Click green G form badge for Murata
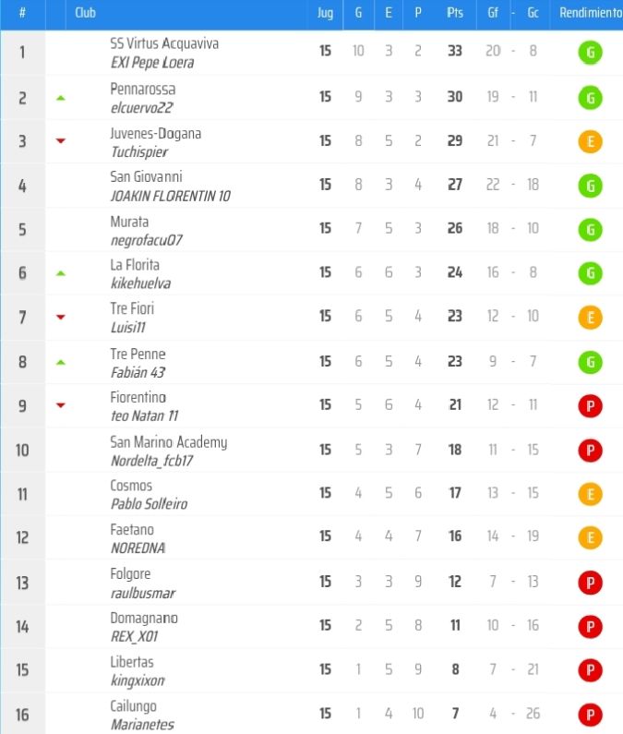Viewport: 623px width, 734px height. [x=591, y=230]
